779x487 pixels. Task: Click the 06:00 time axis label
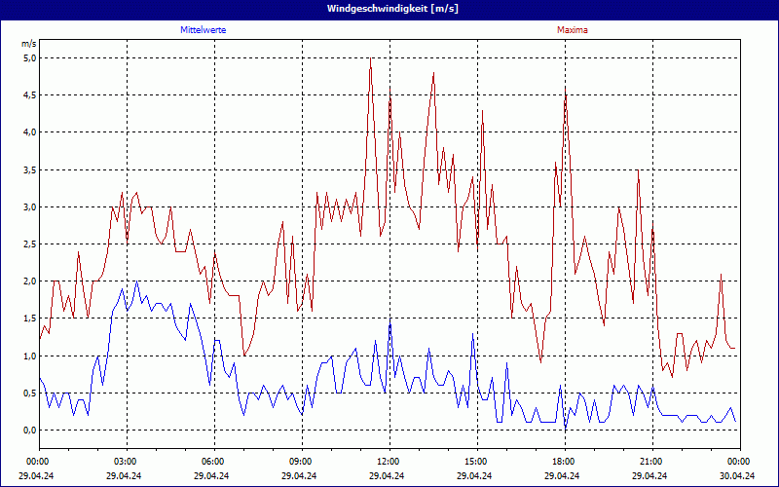tap(213, 462)
